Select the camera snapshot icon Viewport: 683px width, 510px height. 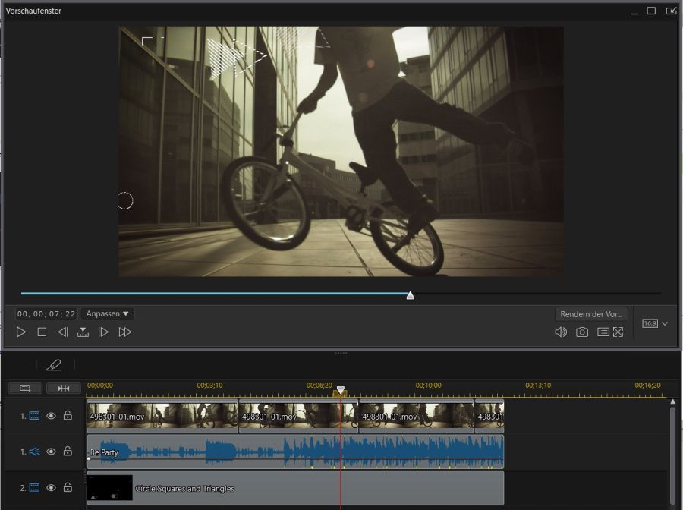coord(581,332)
